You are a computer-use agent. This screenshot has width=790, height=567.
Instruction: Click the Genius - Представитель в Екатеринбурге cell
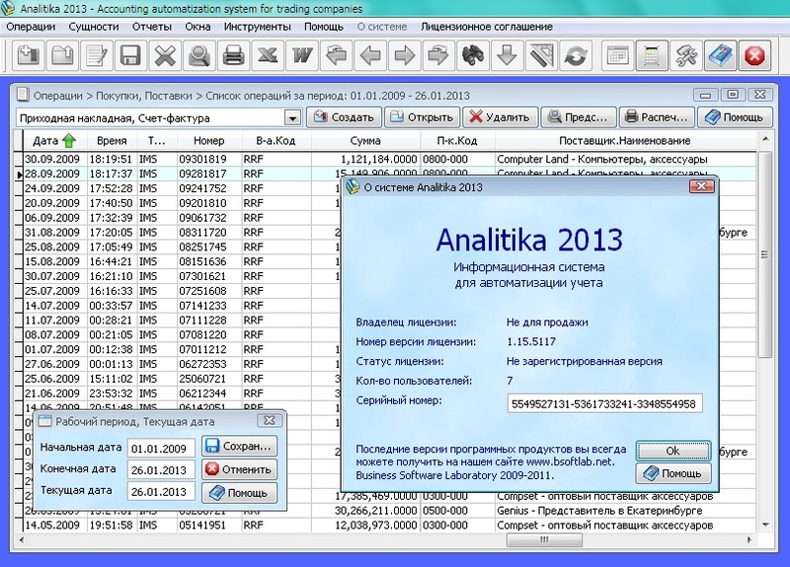[625, 510]
